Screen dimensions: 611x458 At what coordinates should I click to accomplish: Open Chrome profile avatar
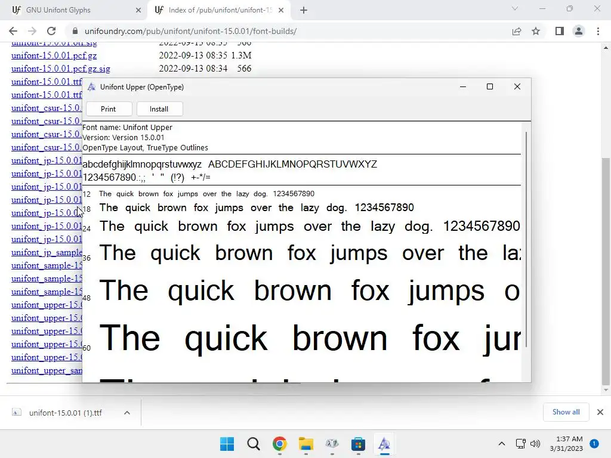[579, 31]
